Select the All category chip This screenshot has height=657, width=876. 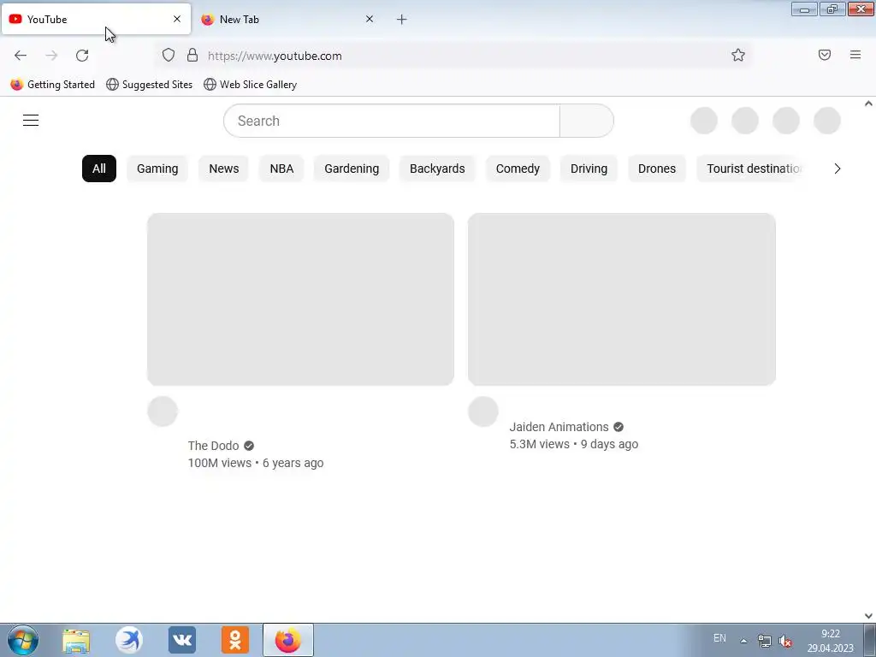point(99,169)
